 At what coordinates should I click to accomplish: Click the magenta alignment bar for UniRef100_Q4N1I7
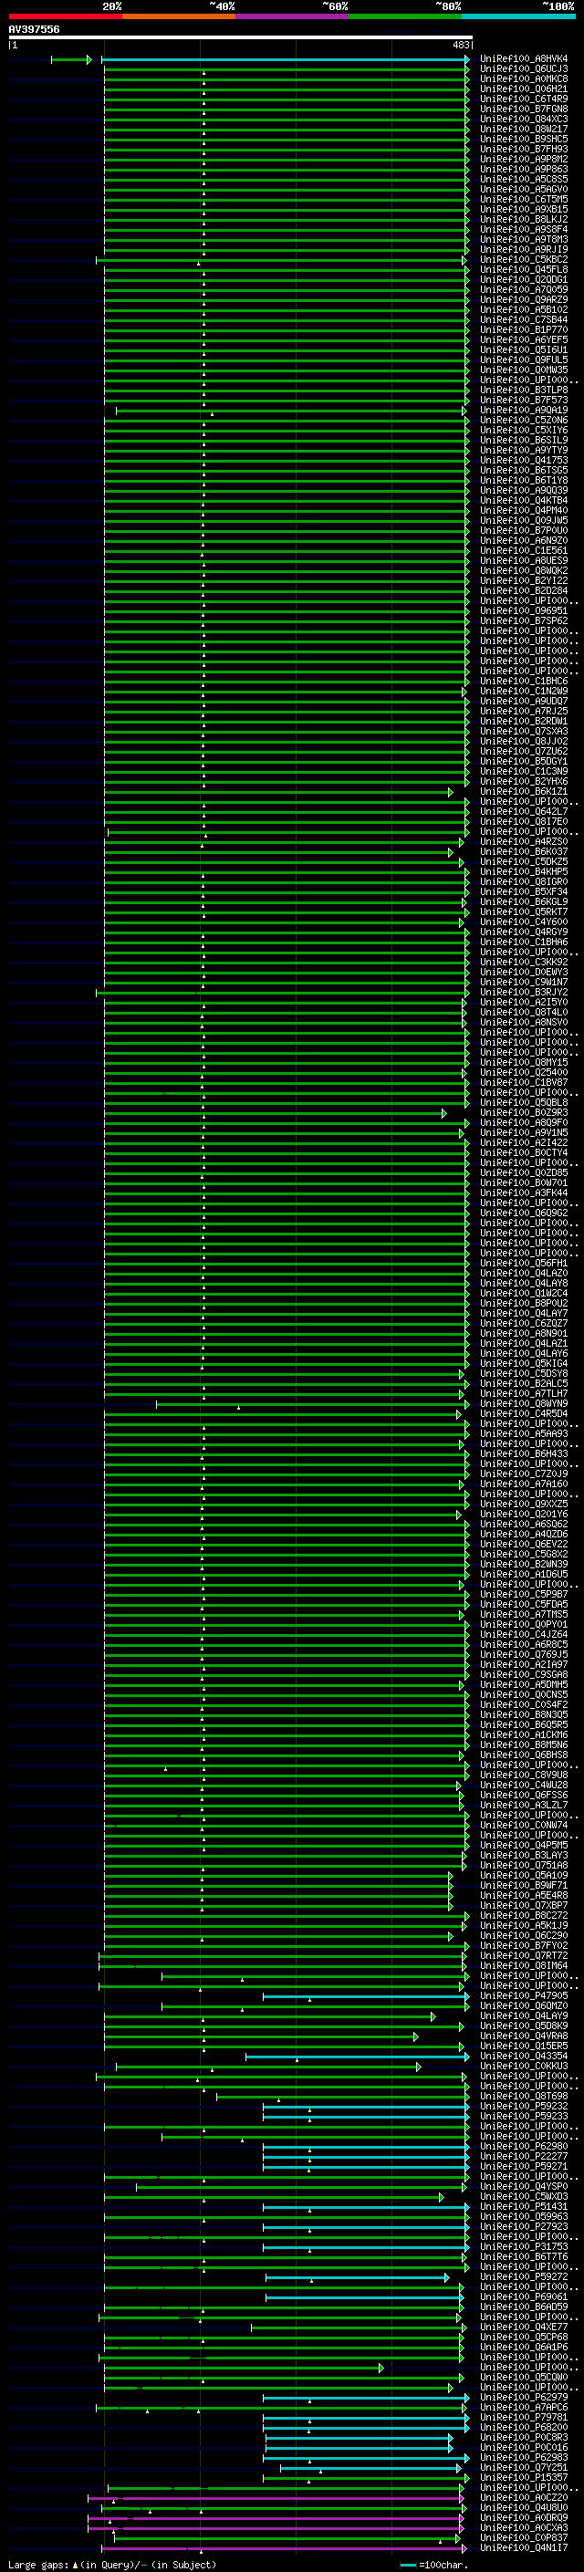coord(283,2547)
